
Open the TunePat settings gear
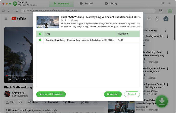pos(163,3)
